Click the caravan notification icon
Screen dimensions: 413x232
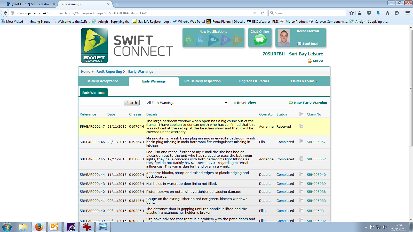pyautogui.click(x=189, y=40)
